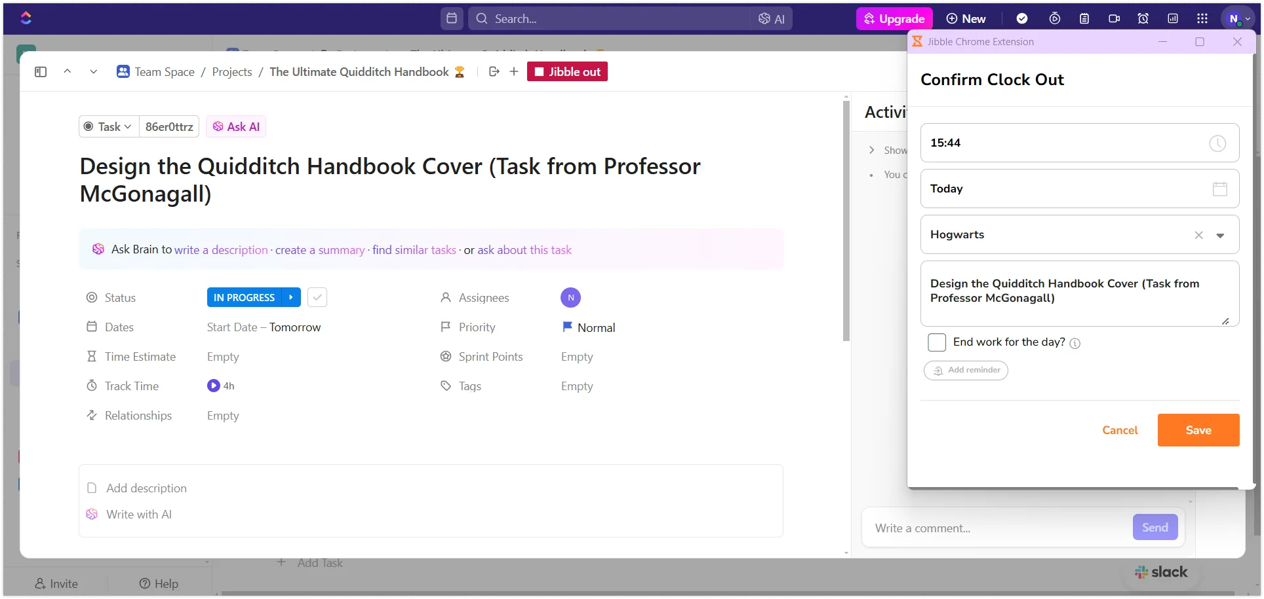
Task: Open the apps grid icon
Action: point(1202,18)
